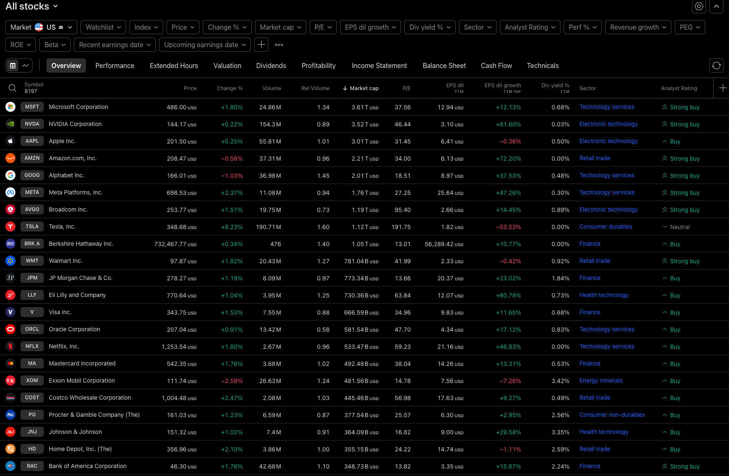The height and width of the screenshot is (476, 729).
Task: Click Tesla's Neutral analyst rating
Action: (x=676, y=227)
